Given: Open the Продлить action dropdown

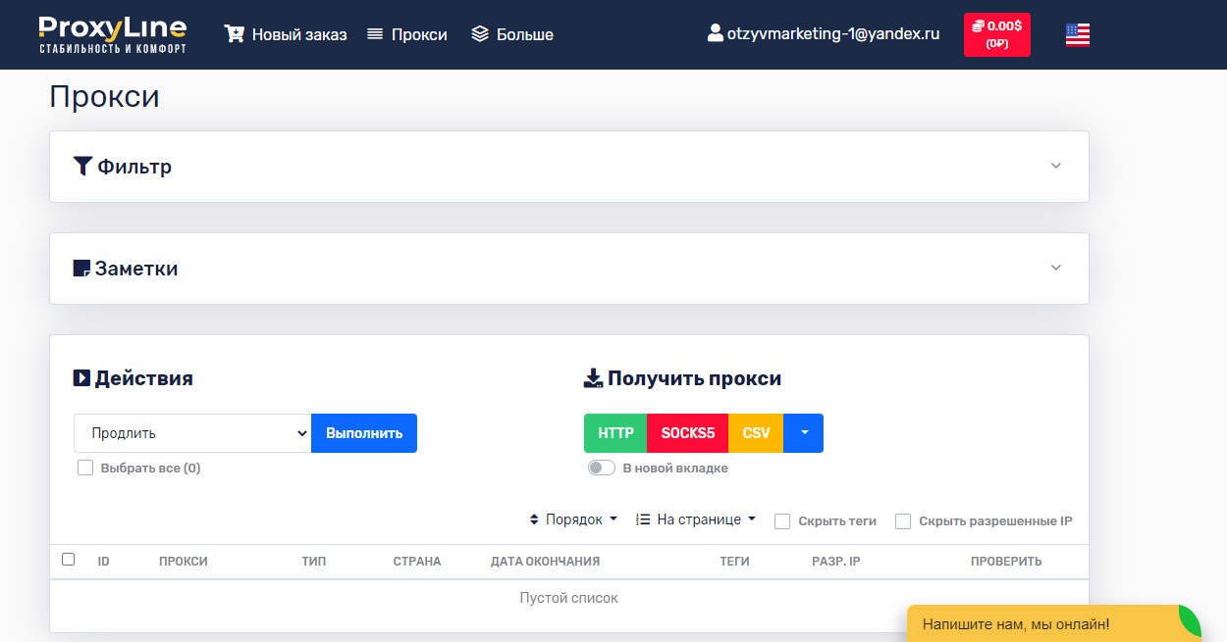Looking at the screenshot, I should tap(192, 433).
